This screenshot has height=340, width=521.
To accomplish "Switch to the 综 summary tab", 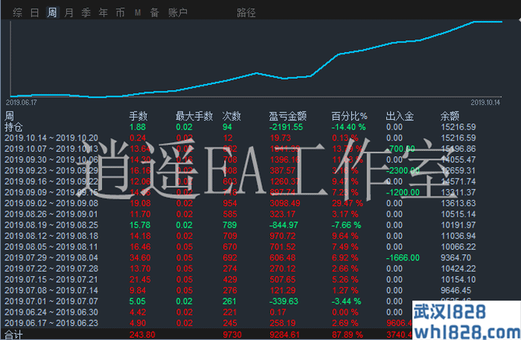I will pos(18,13).
